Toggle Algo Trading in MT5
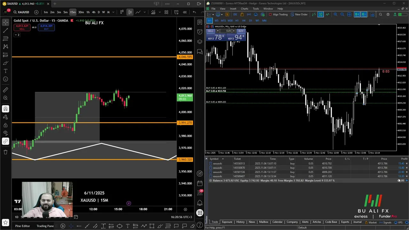 click(278, 14)
